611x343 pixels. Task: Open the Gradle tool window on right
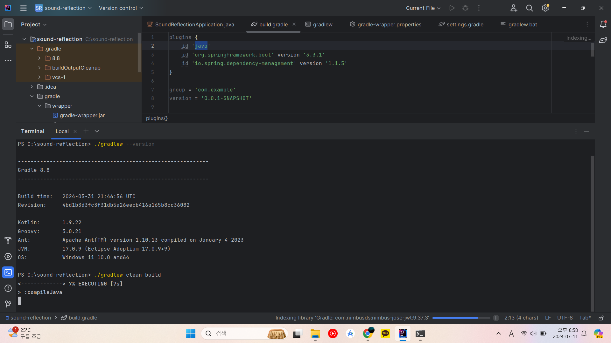click(x=603, y=41)
